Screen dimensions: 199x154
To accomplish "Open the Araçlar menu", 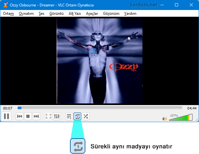I will tap(92, 14).
